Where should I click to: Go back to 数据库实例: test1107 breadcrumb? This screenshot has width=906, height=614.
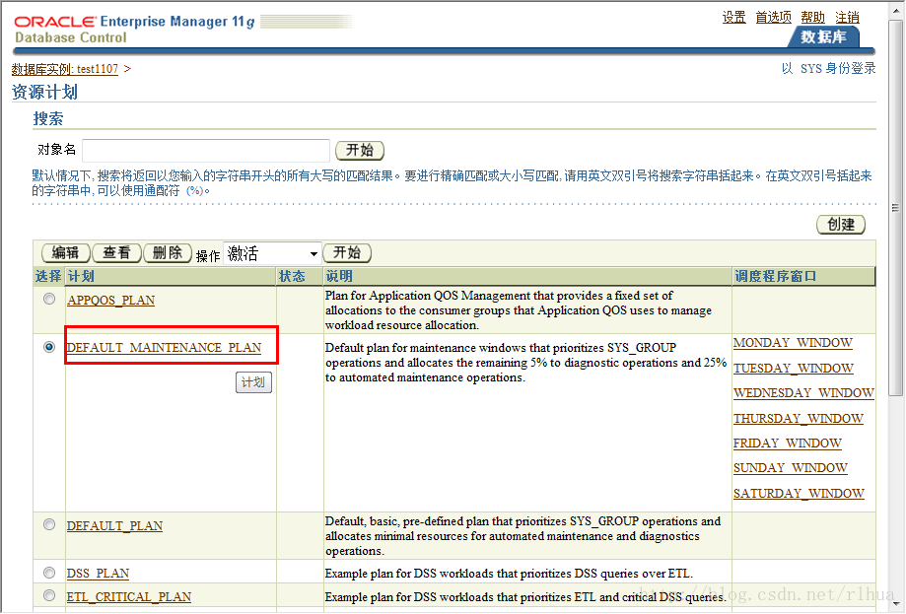coord(65,69)
